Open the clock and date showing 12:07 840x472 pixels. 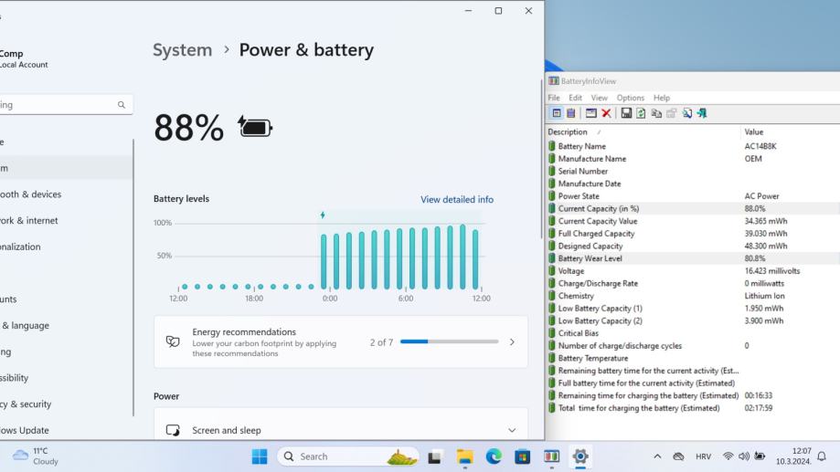[793, 456]
